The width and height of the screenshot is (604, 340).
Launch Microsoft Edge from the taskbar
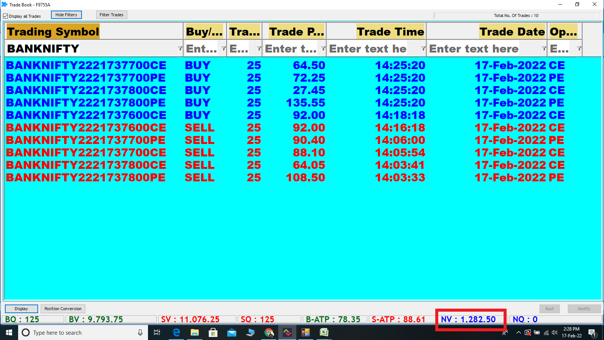coord(176,332)
